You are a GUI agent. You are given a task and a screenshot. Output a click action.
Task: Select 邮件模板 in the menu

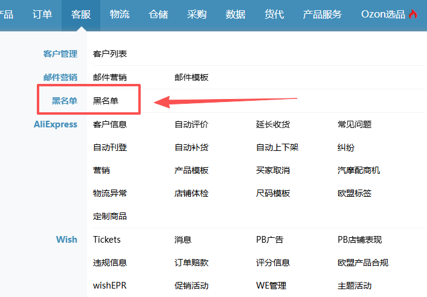tap(191, 77)
